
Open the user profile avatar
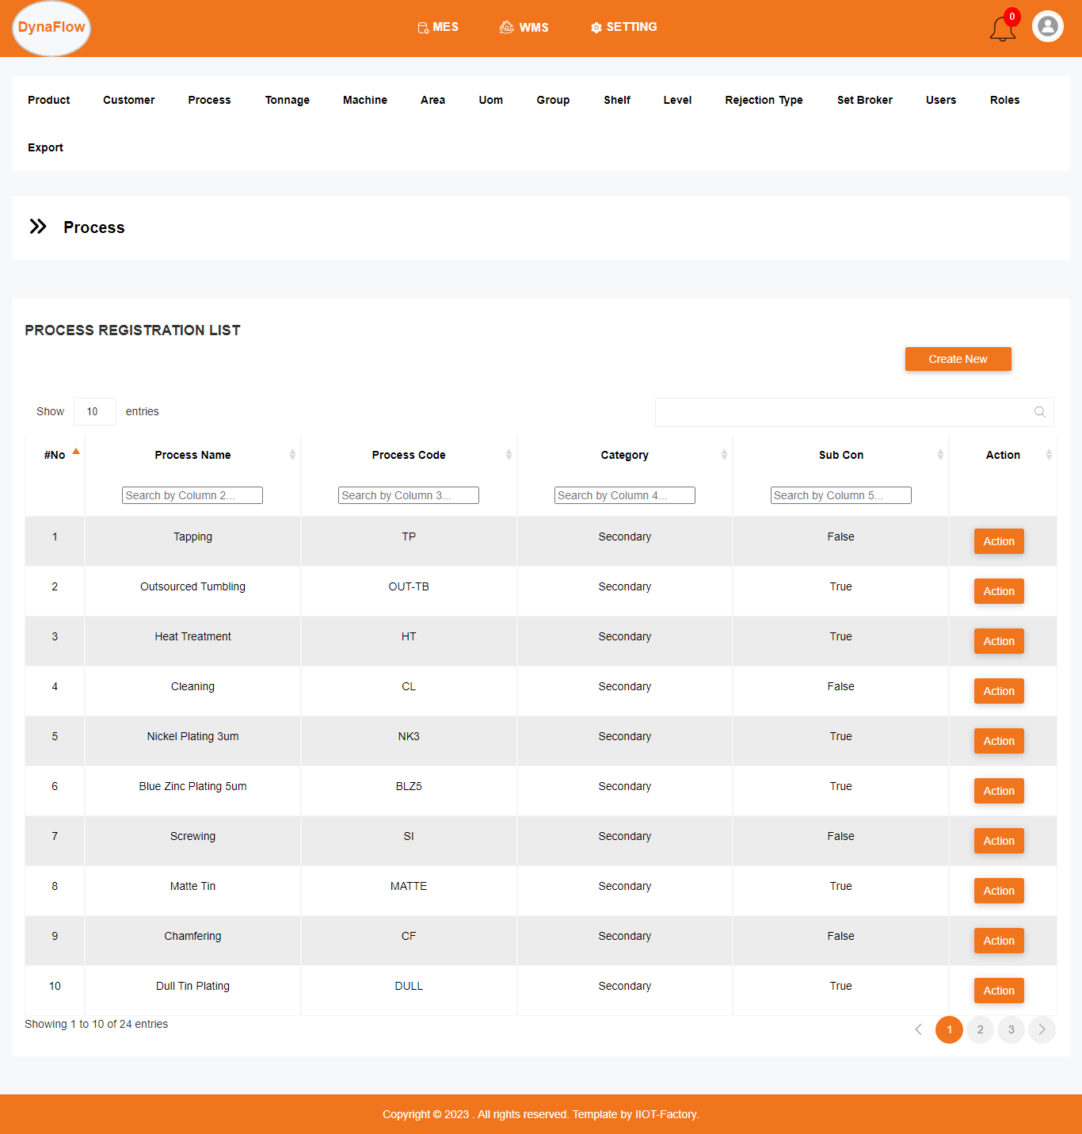[1048, 26]
